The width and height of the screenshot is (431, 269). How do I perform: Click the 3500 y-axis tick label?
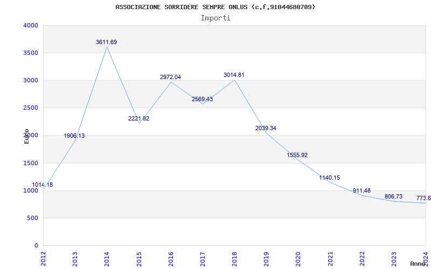pos(31,53)
